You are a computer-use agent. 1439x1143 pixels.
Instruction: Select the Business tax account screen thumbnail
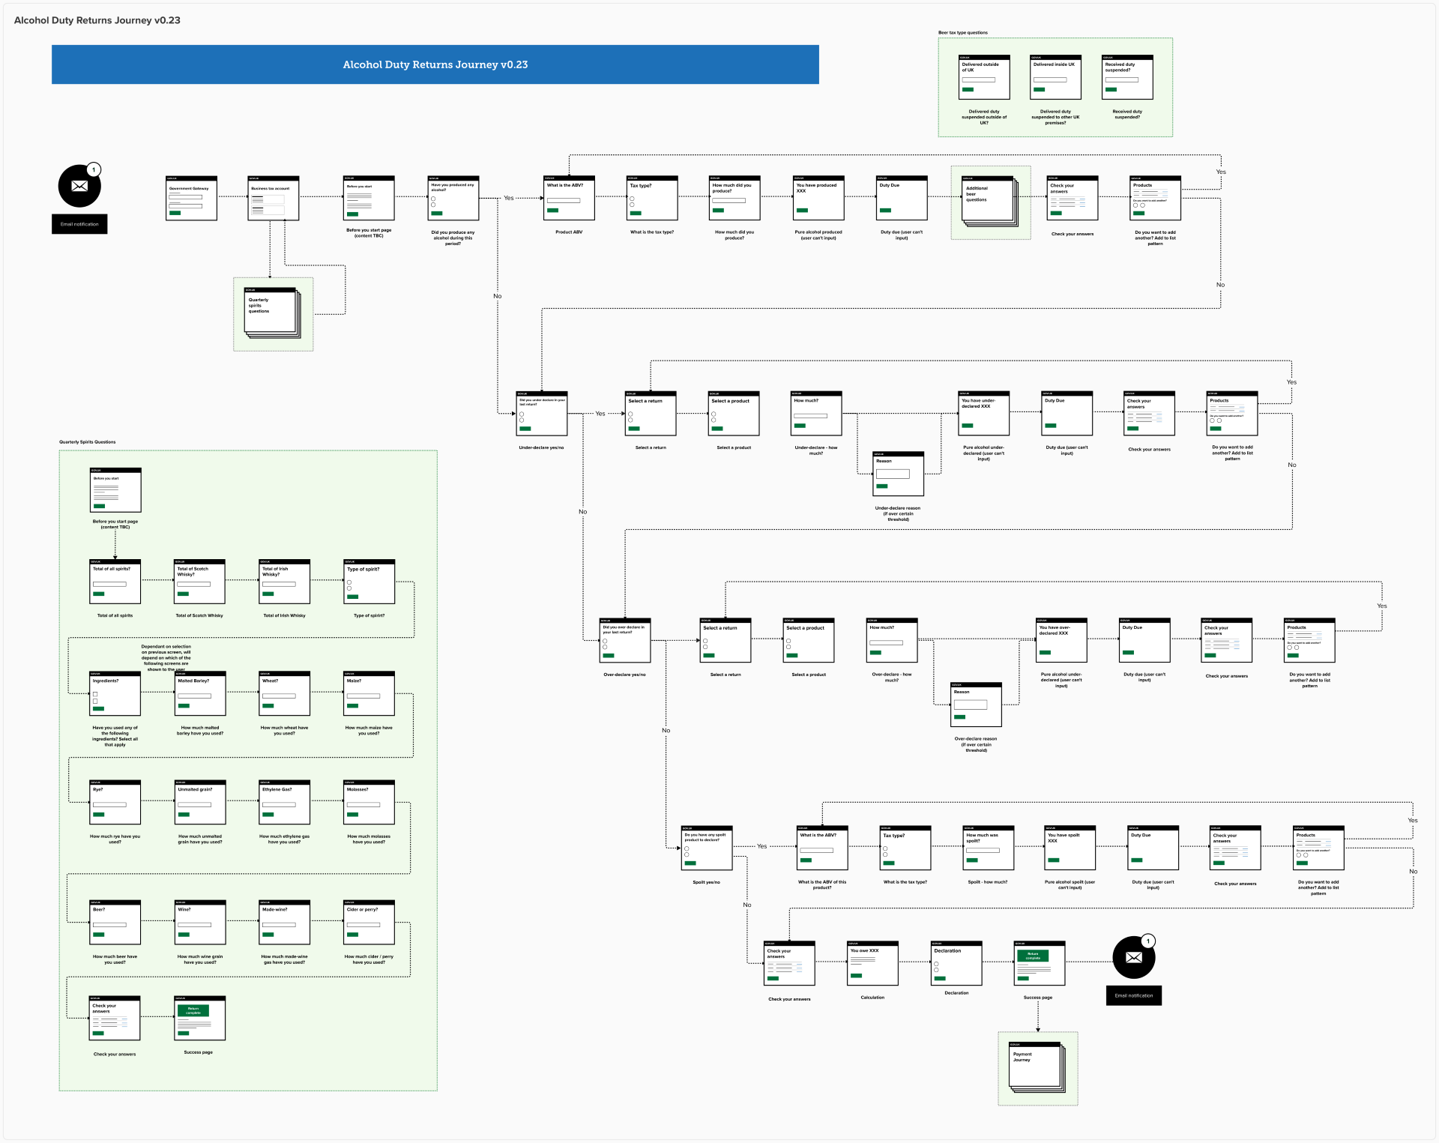point(273,199)
